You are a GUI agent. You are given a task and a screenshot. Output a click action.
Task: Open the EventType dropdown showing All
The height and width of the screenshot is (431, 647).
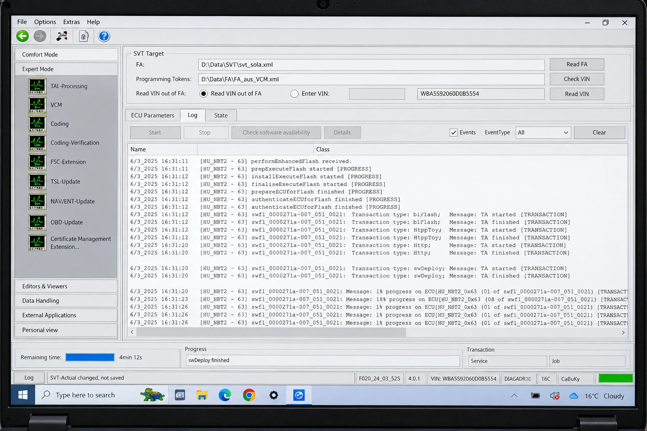pyautogui.click(x=543, y=133)
